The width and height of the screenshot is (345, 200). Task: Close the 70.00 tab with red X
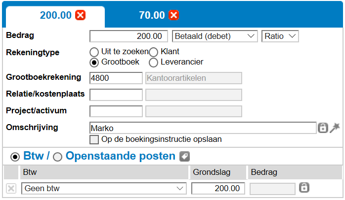click(173, 15)
